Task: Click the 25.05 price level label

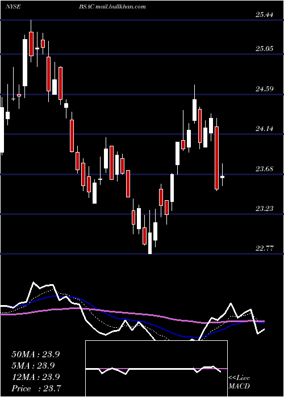Action: [x=265, y=49]
